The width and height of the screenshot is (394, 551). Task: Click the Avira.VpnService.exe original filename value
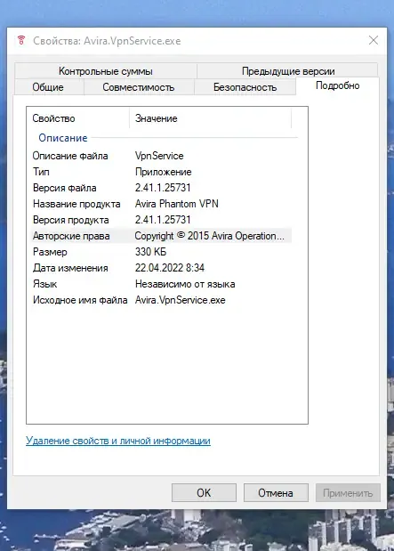[x=181, y=300]
